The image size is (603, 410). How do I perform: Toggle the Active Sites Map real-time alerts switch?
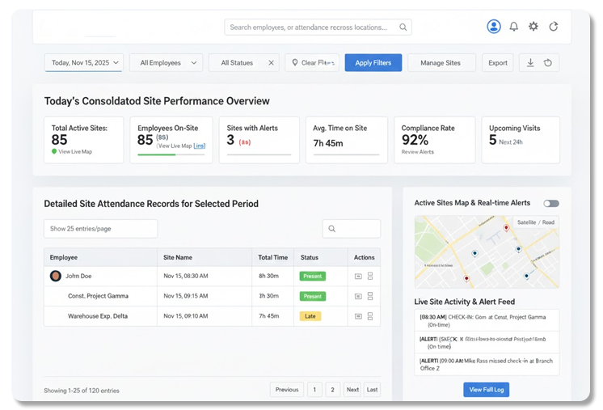pyautogui.click(x=551, y=204)
